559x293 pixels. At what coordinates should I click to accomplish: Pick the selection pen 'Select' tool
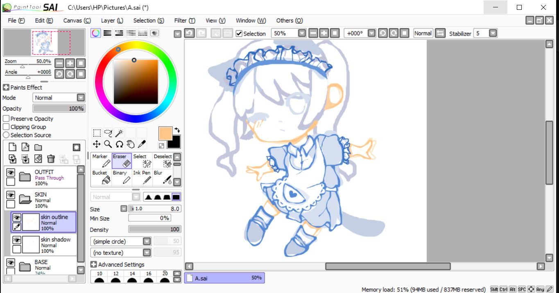(x=142, y=161)
